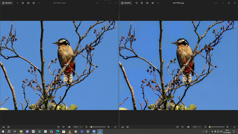Click the zoom slider in jpg window

217,127
